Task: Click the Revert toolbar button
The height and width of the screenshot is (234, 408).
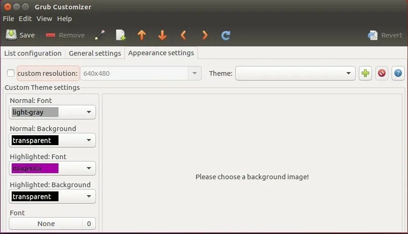Action: click(x=385, y=35)
